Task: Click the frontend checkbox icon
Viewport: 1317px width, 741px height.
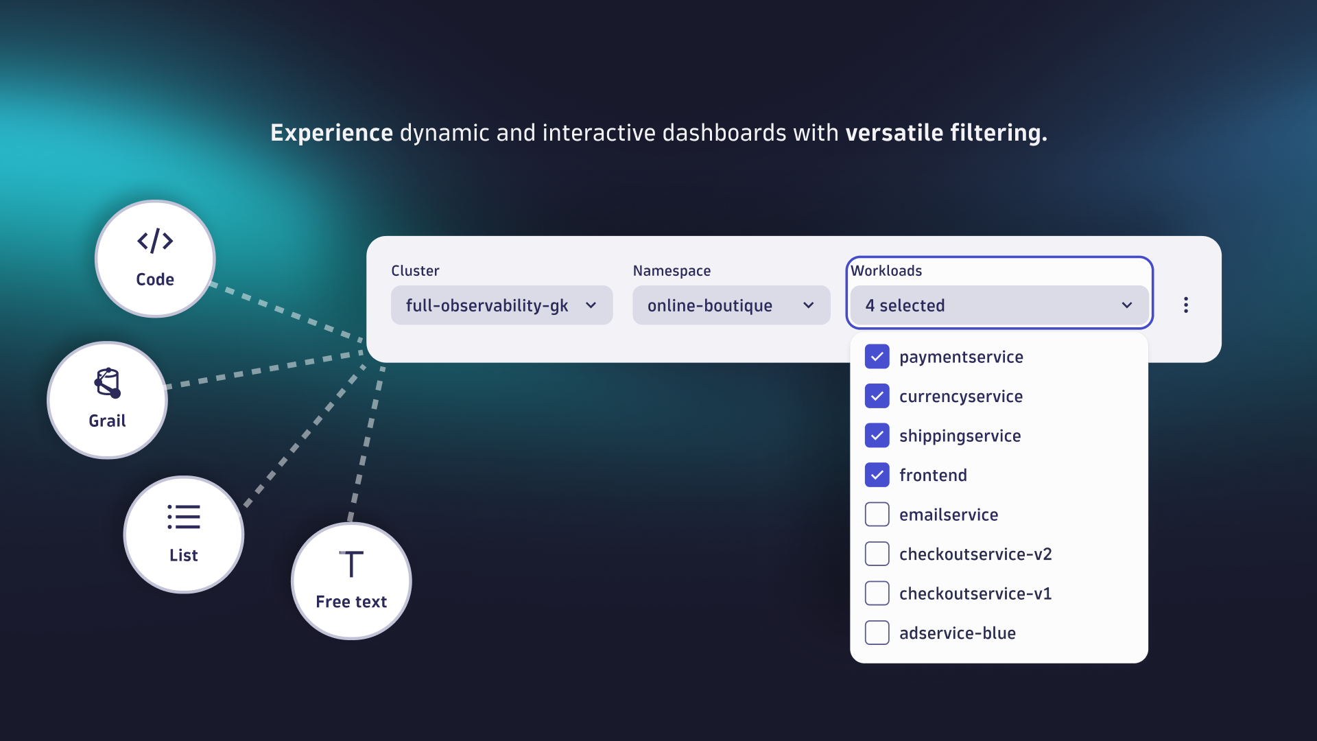Action: pos(877,474)
